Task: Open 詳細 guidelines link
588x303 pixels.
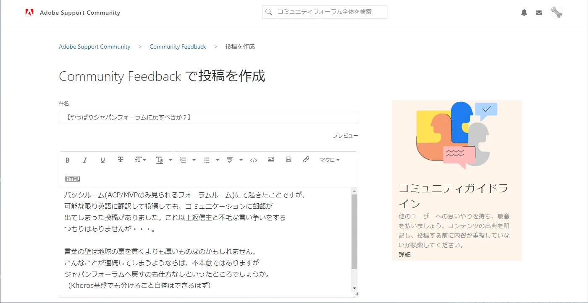Action: [x=404, y=254]
